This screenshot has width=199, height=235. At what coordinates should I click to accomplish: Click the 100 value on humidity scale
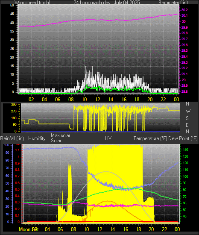tap(6, 145)
